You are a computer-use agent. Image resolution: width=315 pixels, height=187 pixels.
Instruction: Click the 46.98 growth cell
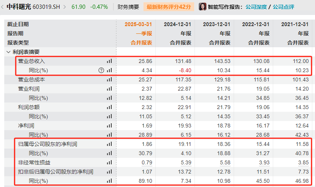tap(302, 181)
